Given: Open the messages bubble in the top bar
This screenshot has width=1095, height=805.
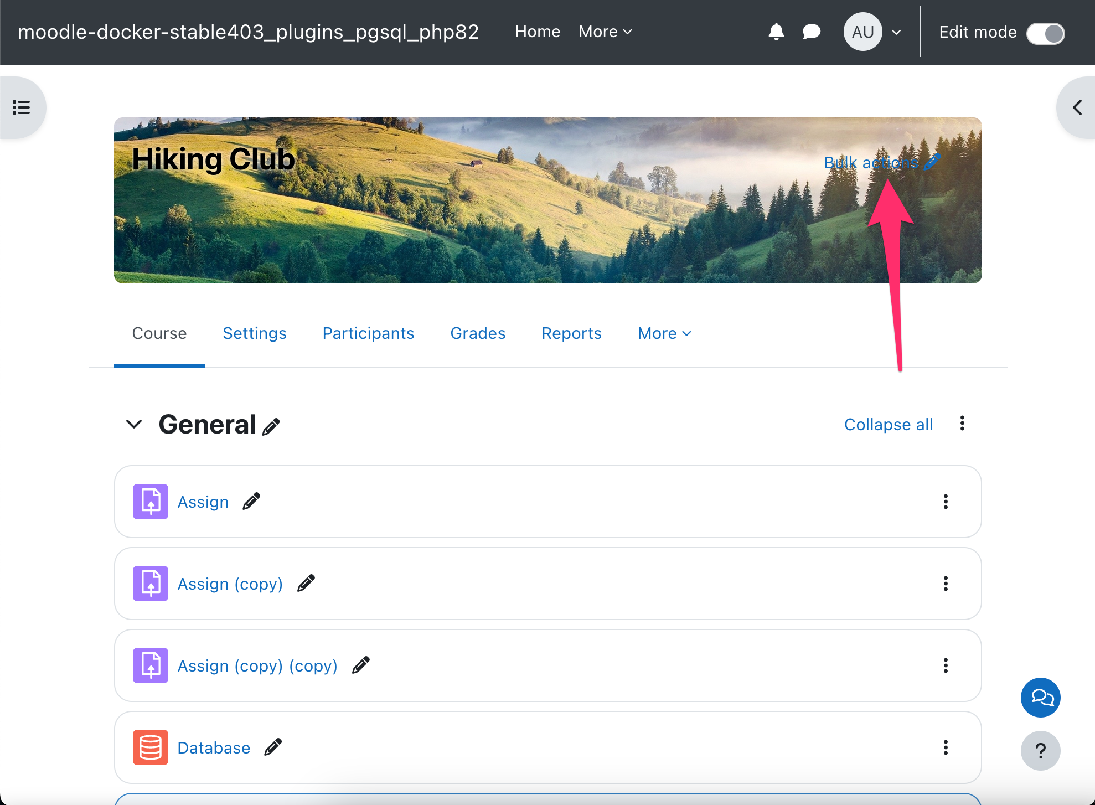Looking at the screenshot, I should [812, 32].
